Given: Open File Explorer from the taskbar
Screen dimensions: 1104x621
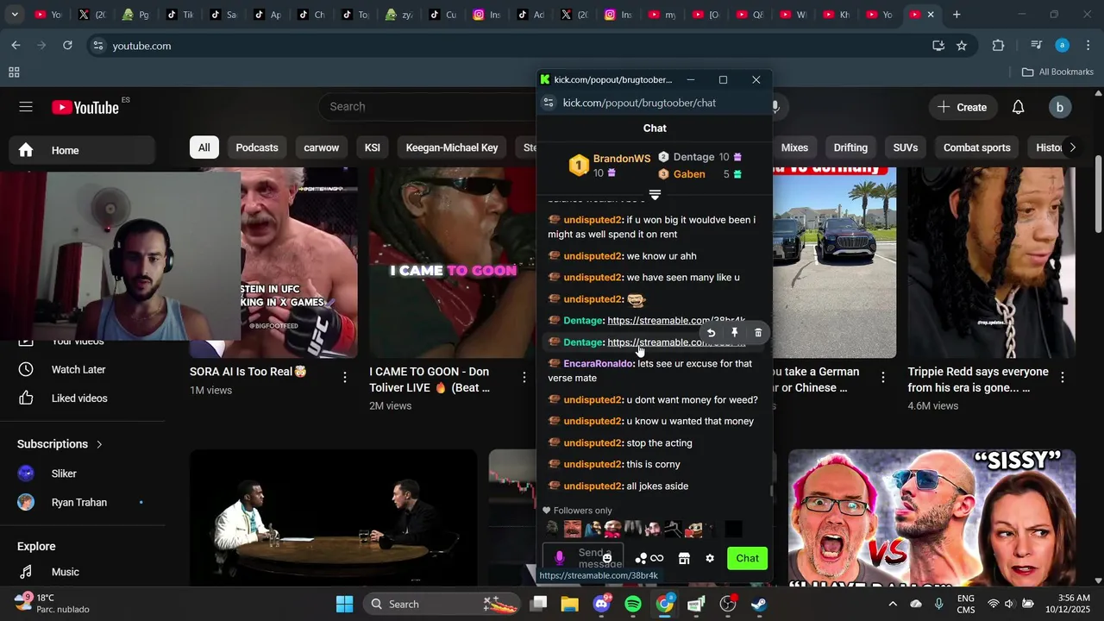Looking at the screenshot, I should click(x=570, y=604).
